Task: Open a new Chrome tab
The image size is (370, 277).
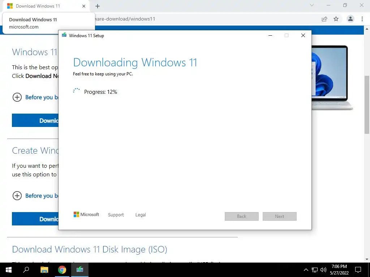Action: [x=98, y=6]
